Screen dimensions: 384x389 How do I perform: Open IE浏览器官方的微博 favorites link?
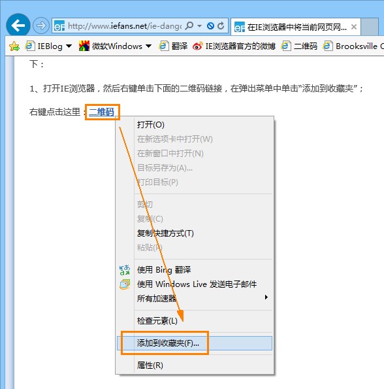234,46
